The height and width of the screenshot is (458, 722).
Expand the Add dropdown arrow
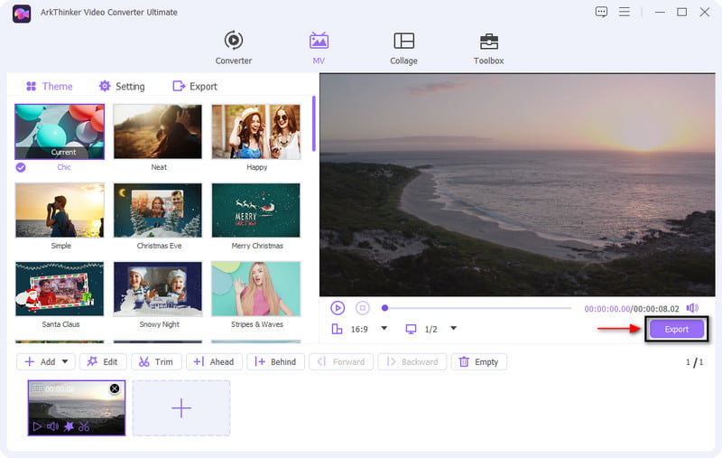[65, 361]
